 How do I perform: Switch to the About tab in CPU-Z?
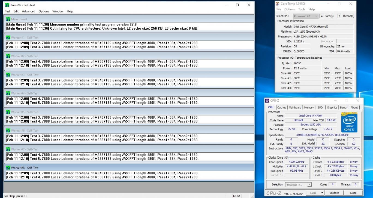click(x=354, y=108)
